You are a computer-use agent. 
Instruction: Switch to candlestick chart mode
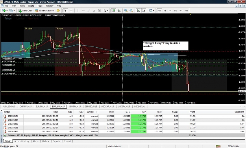click(x=114, y=11)
